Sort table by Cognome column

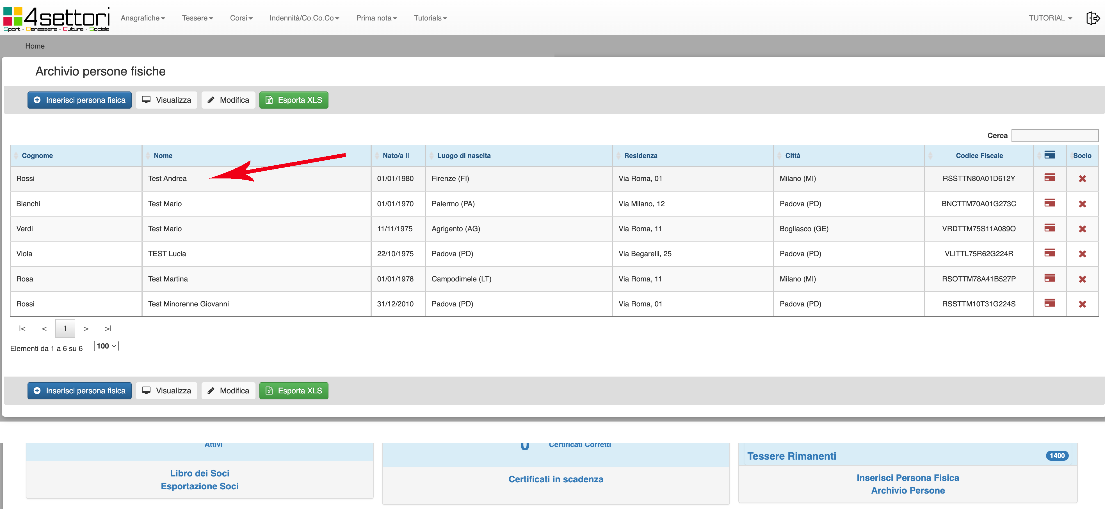pyautogui.click(x=37, y=156)
